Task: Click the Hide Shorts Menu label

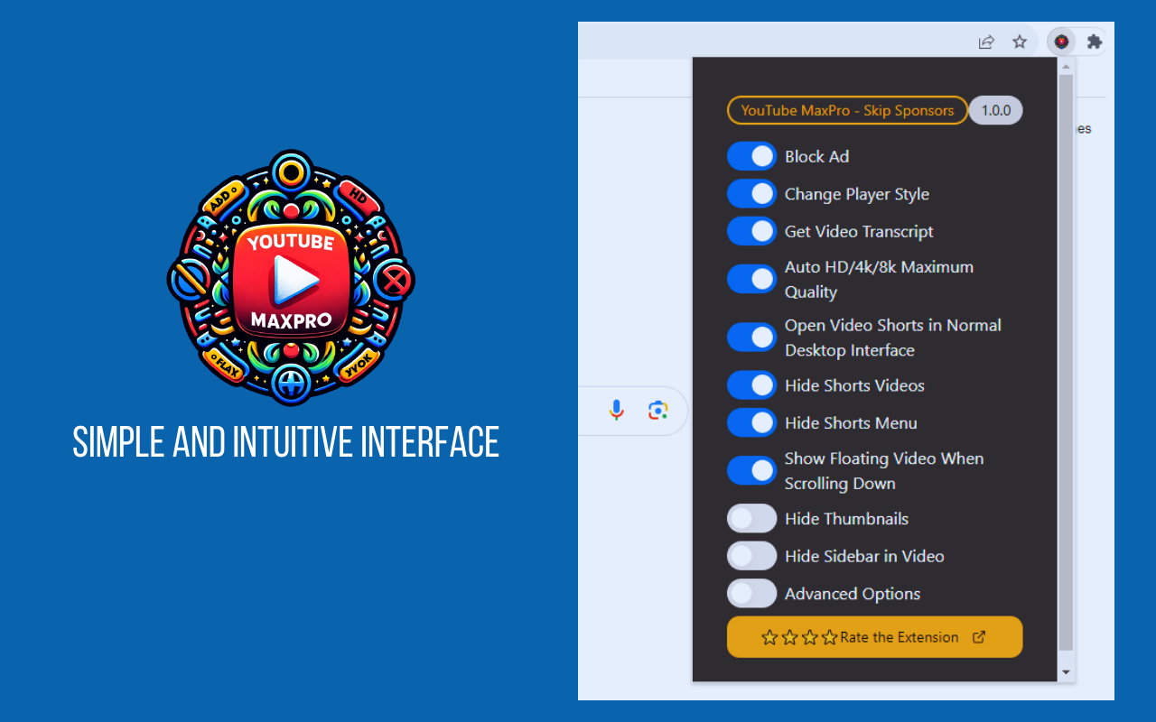Action: 851,422
